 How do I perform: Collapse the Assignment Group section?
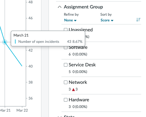click(60, 7)
